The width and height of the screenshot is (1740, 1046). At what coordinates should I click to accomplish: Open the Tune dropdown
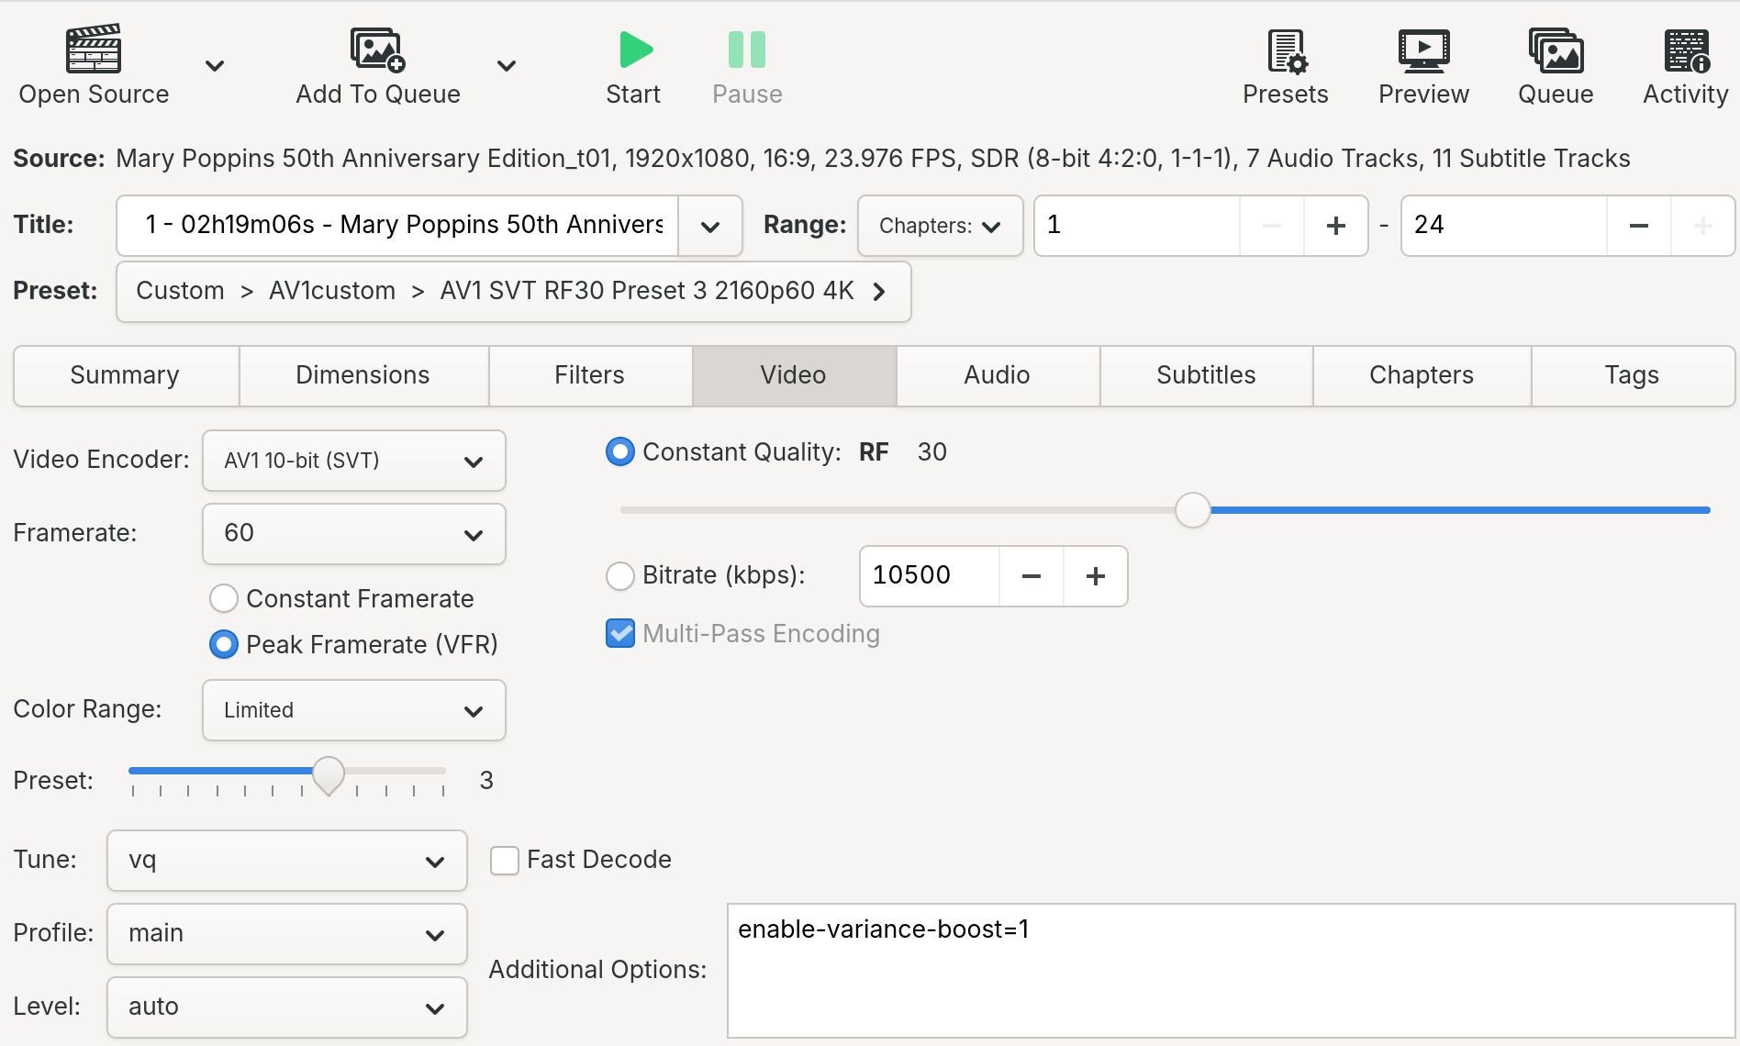285,861
